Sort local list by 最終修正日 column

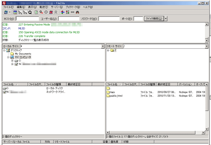[x=79, y=84]
